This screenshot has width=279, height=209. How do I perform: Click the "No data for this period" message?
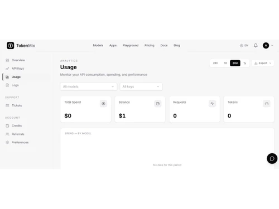coord(167,165)
